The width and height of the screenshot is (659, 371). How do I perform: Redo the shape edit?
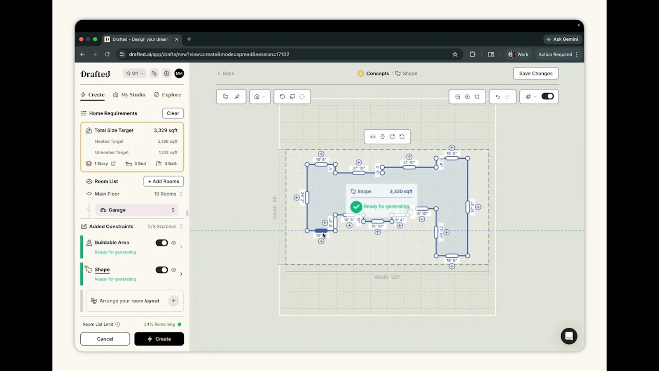[507, 96]
